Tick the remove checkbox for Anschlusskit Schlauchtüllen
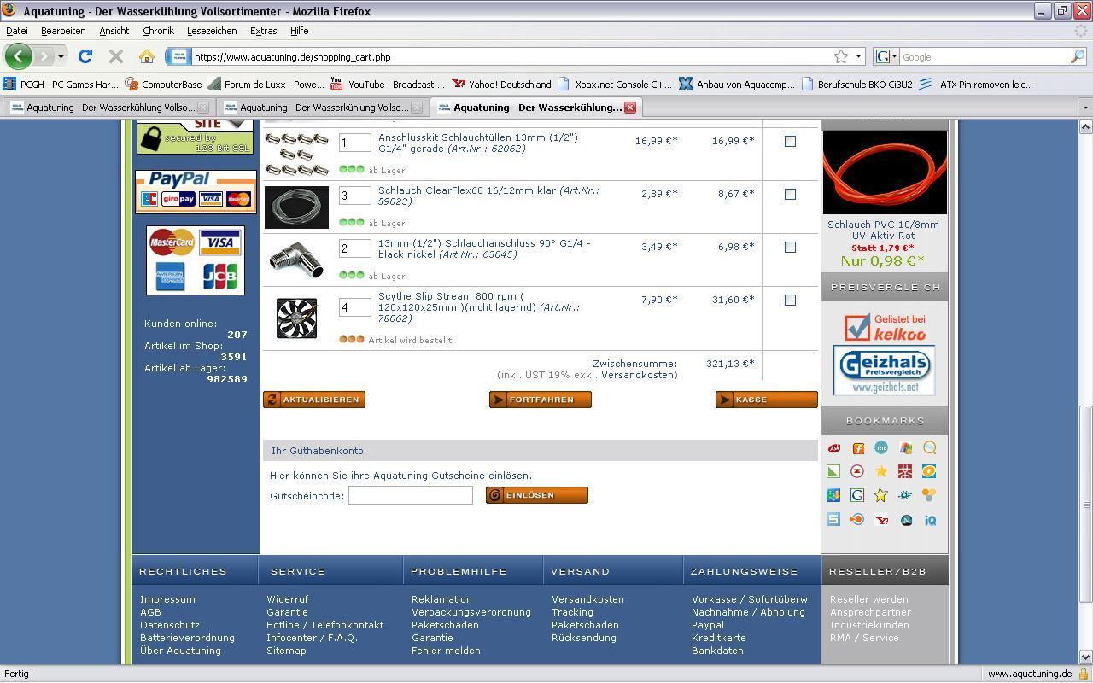 (x=790, y=142)
